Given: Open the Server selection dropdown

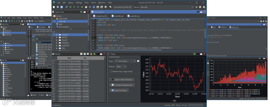Looking at the screenshot, I should point(167,7).
